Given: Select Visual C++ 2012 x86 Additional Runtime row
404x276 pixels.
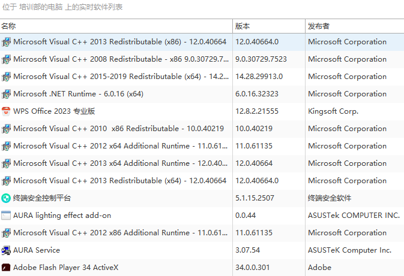Looking at the screenshot, I should pos(120,233).
